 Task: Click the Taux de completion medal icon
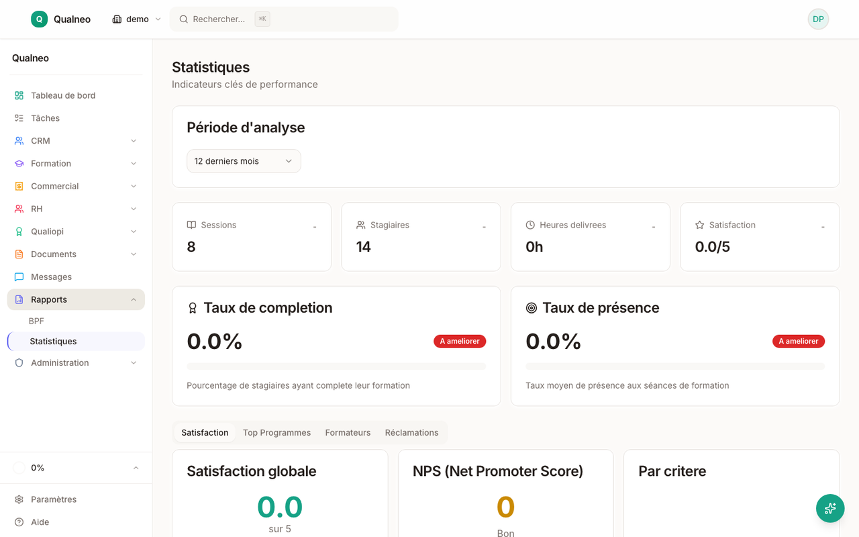[193, 308]
